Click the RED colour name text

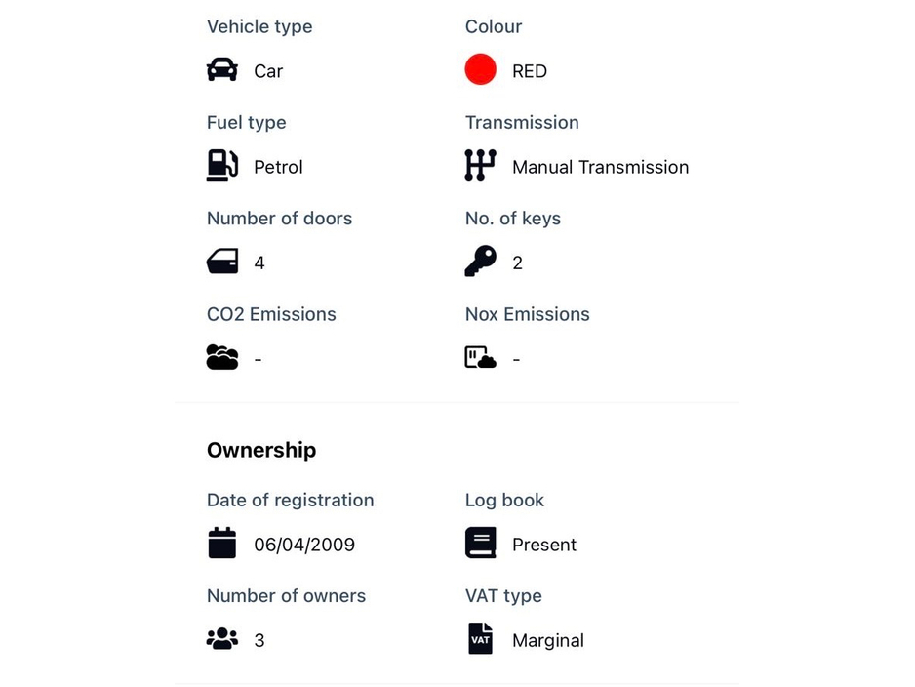tap(530, 71)
